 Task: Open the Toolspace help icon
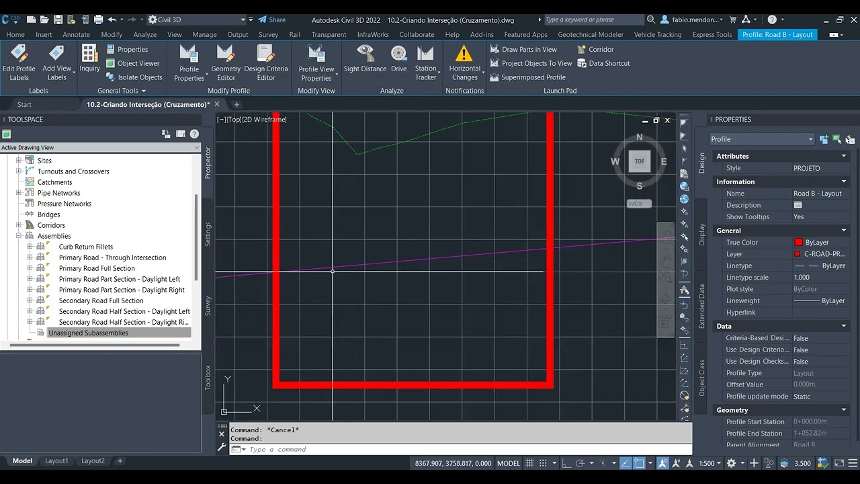pyautogui.click(x=194, y=134)
